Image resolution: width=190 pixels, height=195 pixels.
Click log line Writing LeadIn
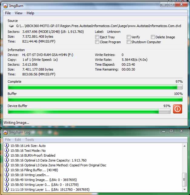pyautogui.click(x=30, y=175)
